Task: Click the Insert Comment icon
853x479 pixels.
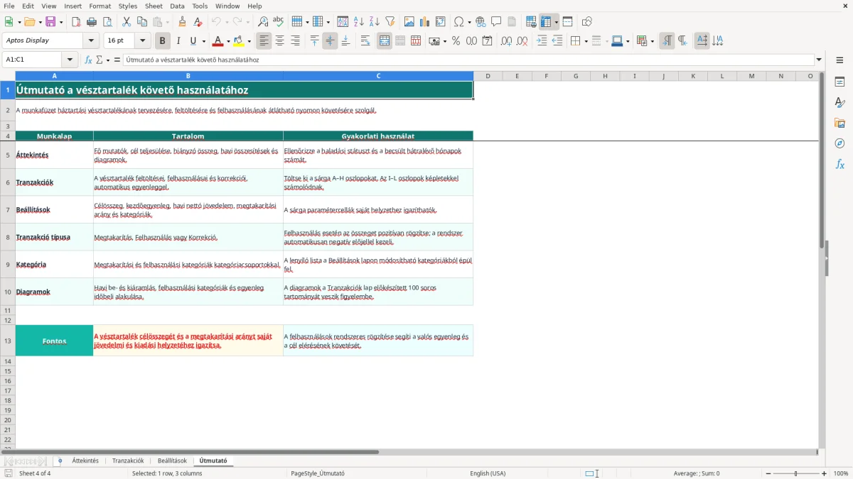Action: 496,22
